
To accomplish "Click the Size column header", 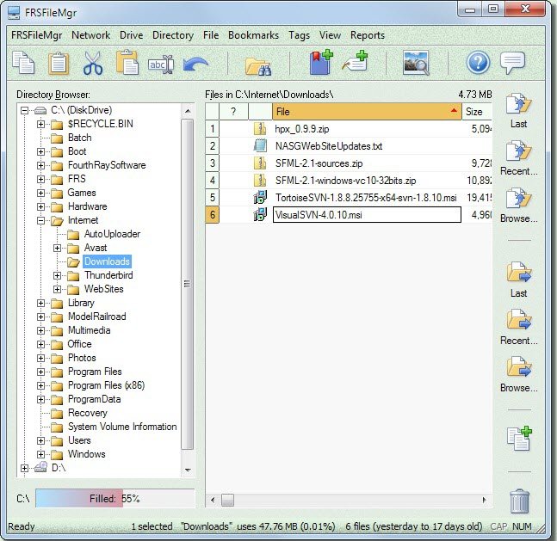I will 477,112.
